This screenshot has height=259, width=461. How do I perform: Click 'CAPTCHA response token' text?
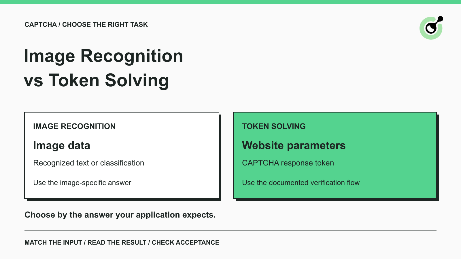pos(288,163)
